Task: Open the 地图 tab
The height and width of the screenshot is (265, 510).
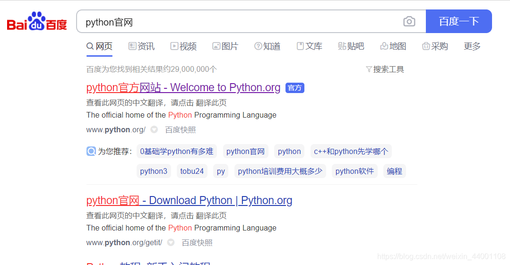Action: point(393,46)
